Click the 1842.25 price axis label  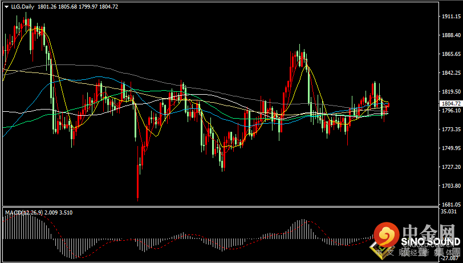pos(451,72)
